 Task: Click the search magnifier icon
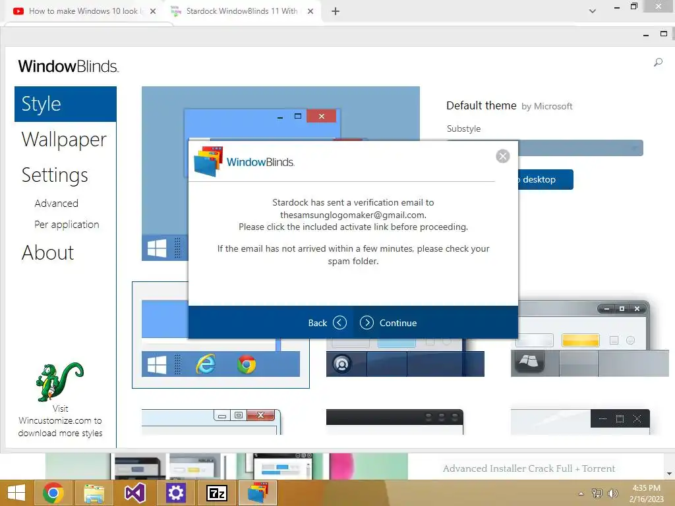coord(658,63)
